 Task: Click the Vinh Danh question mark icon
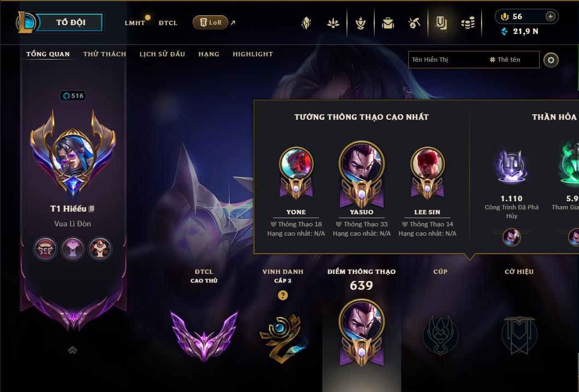click(283, 295)
